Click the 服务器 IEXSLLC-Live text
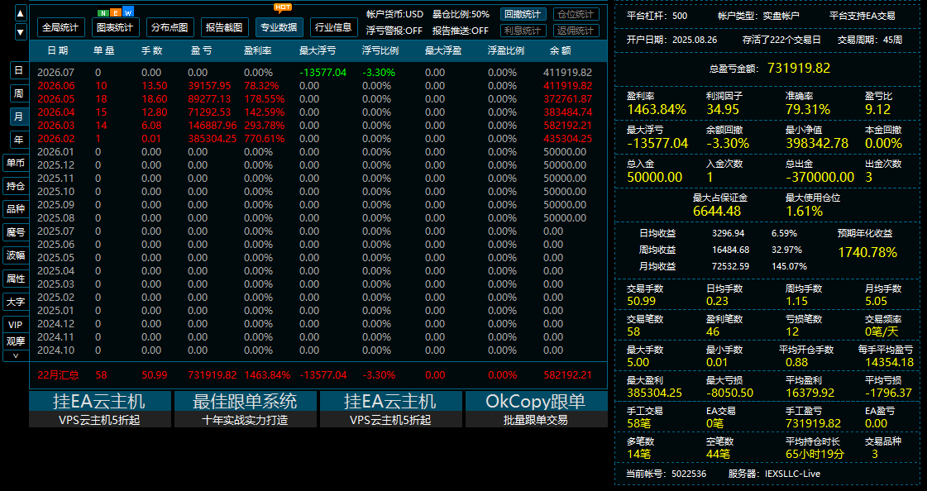Image resolution: width=927 pixels, height=491 pixels. click(x=775, y=474)
